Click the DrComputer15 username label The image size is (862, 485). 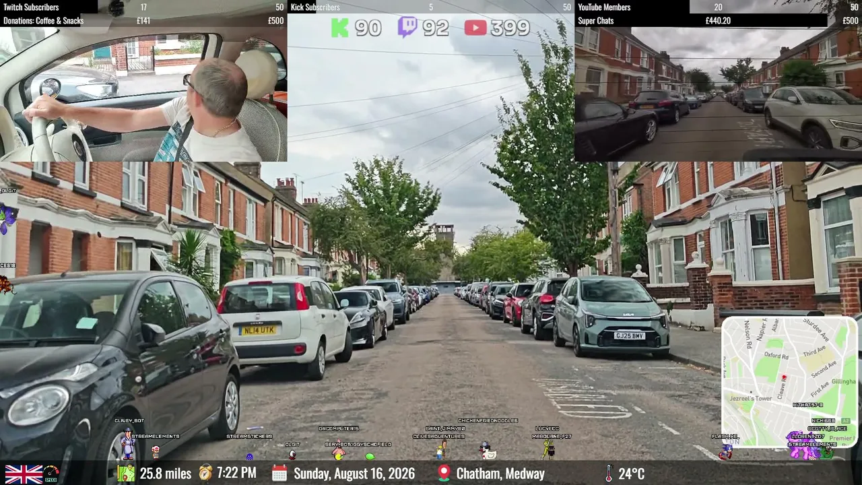click(339, 428)
